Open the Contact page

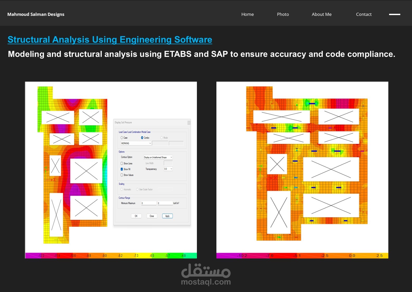(x=364, y=14)
